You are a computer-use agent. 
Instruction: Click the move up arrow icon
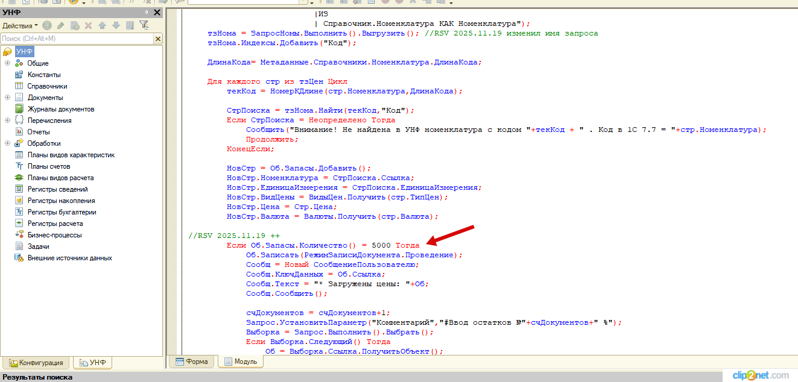(102, 25)
